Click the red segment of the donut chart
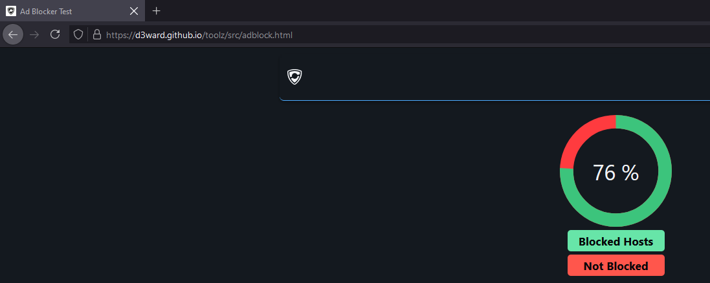Screen dimensions: 710x283 tap(580, 136)
